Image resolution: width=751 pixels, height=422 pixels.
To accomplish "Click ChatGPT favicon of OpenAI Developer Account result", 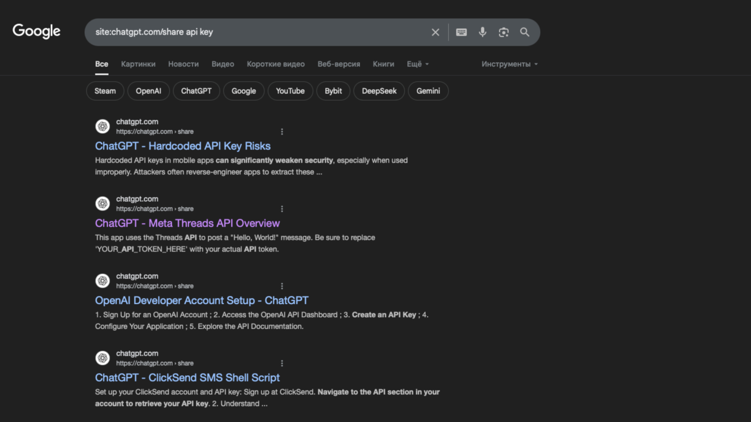I will (102, 281).
